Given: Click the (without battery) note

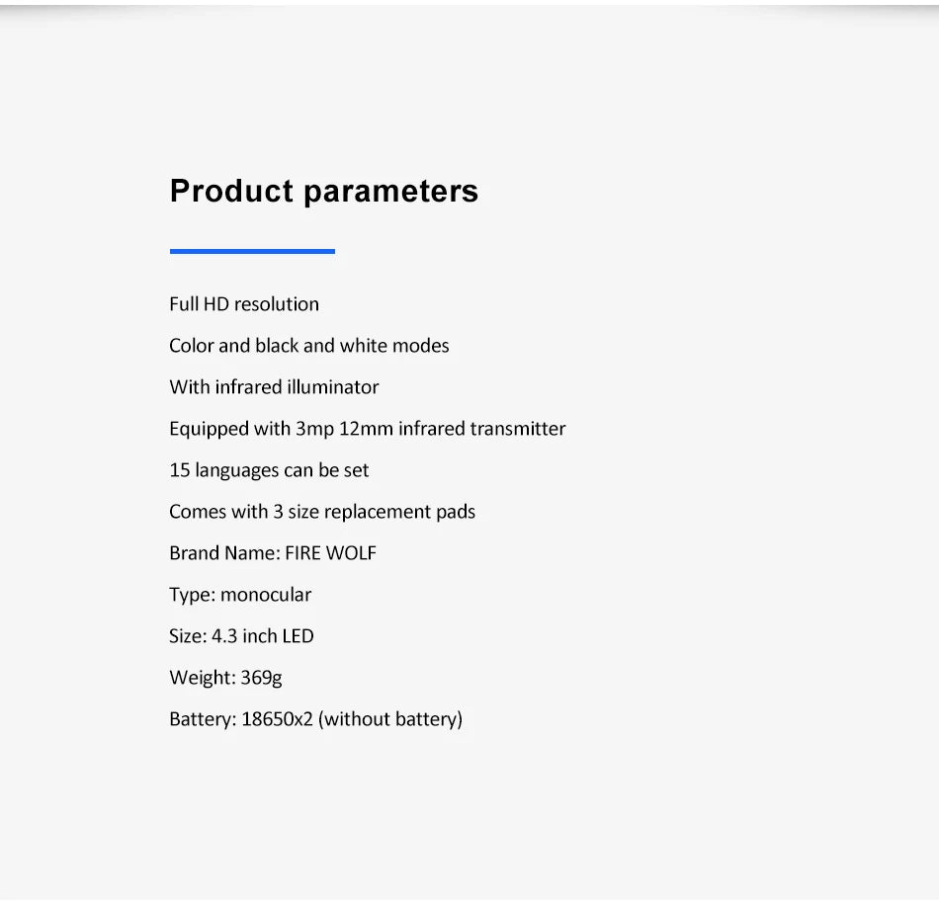Looking at the screenshot, I should pos(390,719).
